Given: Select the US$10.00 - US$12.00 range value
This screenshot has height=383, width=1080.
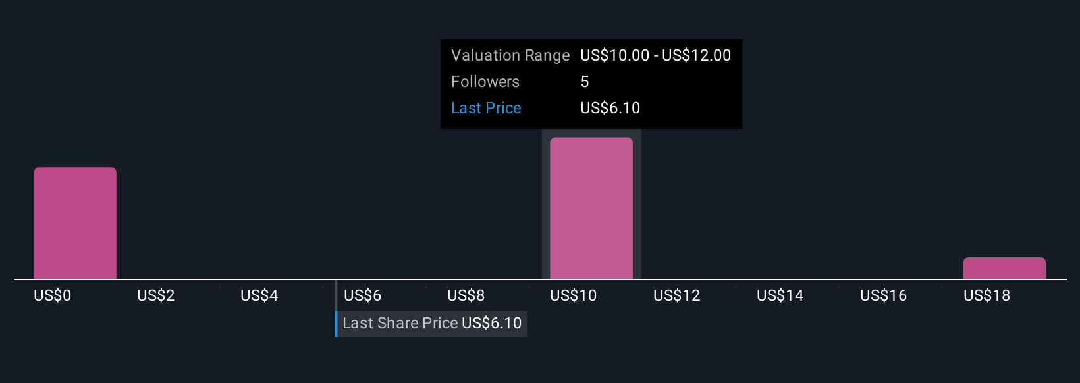Looking at the screenshot, I should point(655,55).
